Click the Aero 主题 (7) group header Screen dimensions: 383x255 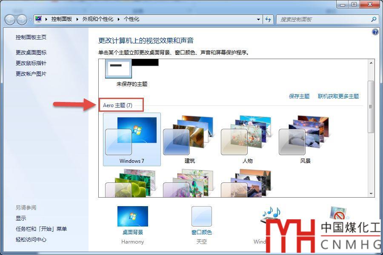click(x=117, y=105)
